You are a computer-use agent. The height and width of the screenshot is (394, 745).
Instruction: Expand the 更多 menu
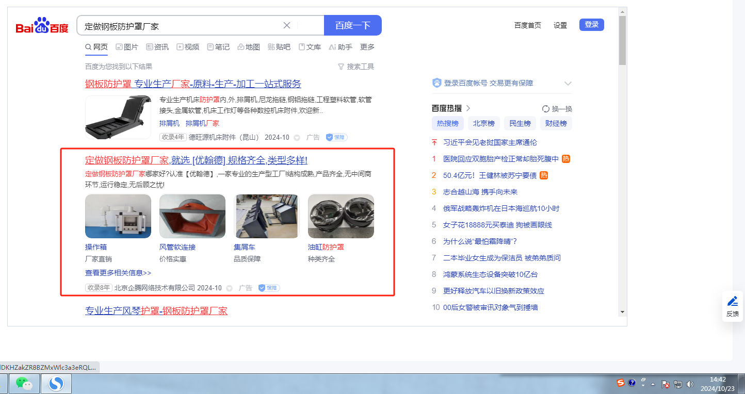pyautogui.click(x=367, y=47)
